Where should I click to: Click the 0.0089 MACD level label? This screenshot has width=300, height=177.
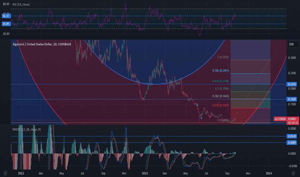click(x=292, y=143)
